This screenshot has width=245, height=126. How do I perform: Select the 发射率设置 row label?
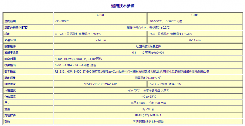click(12, 53)
